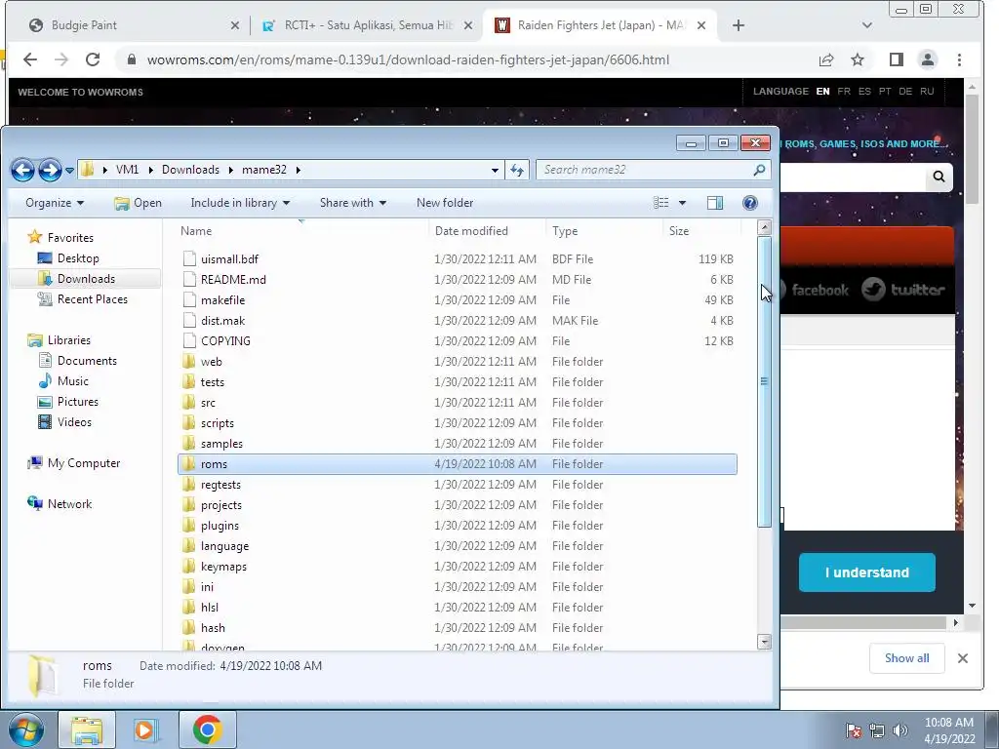Select the keymaps folder icon
This screenshot has width=999, height=749.
tap(188, 567)
